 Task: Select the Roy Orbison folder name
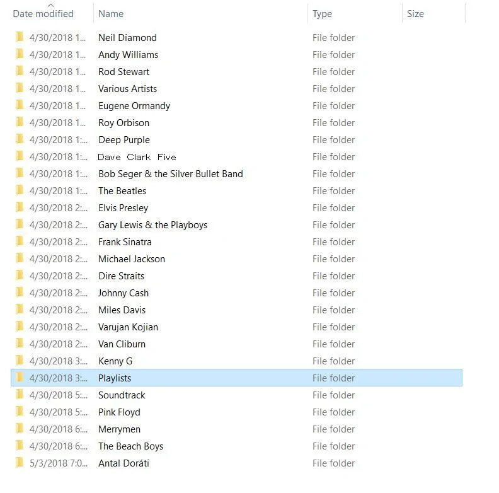[x=123, y=123]
